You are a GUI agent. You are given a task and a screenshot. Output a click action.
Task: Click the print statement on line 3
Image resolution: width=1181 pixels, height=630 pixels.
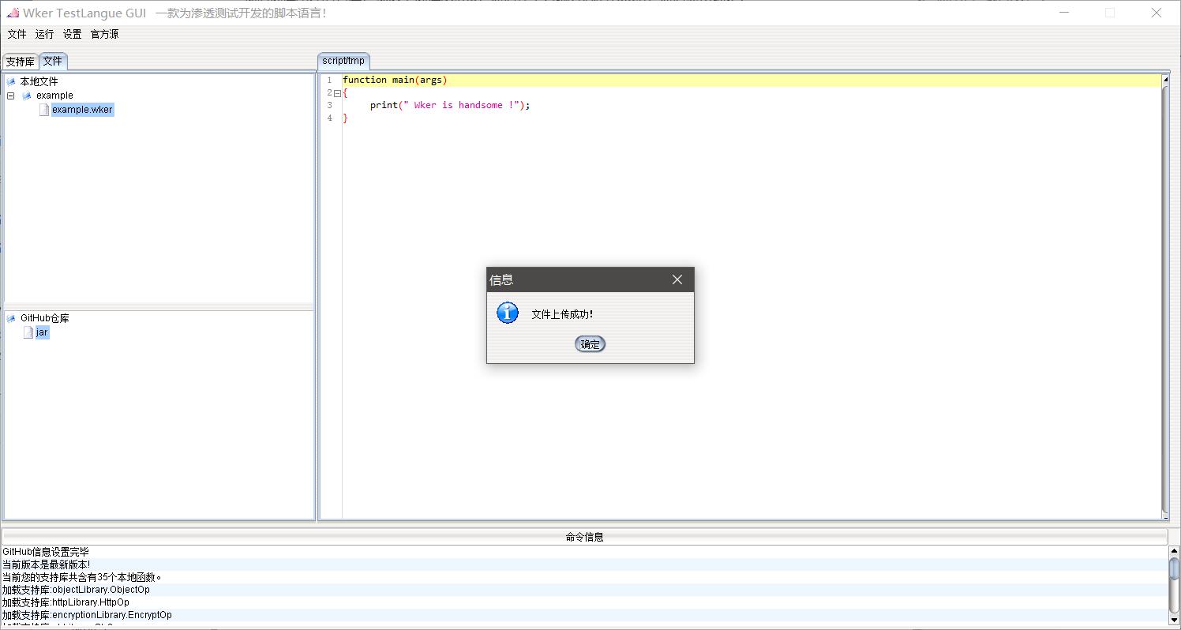[450, 105]
